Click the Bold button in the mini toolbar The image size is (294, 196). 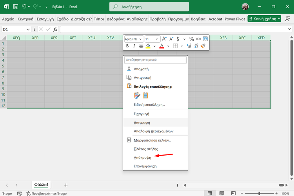click(x=127, y=46)
